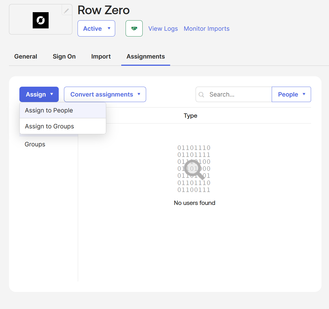Click the pencil icon to edit logo
The height and width of the screenshot is (309, 329).
click(67, 11)
